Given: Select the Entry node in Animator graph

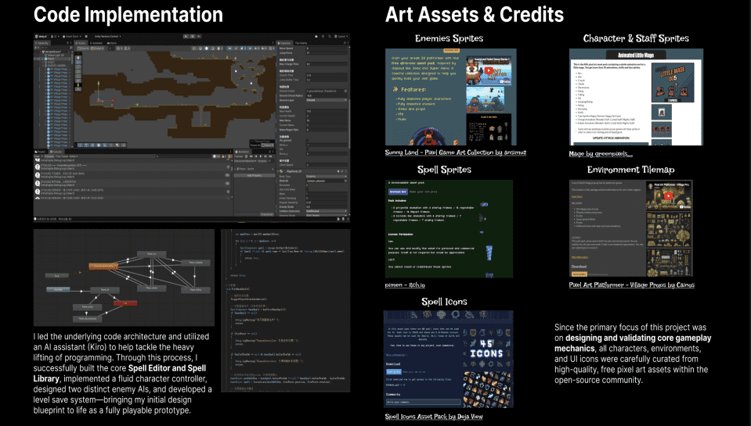Looking at the screenshot, I should coord(56,276).
